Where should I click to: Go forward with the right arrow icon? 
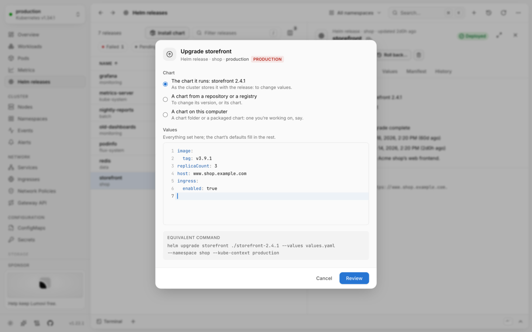click(113, 13)
